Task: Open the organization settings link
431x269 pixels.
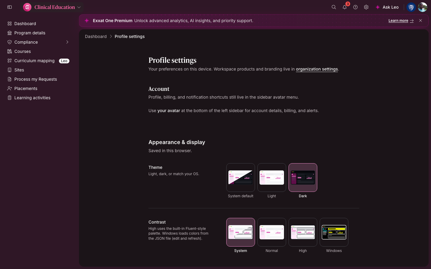Action: (317, 69)
